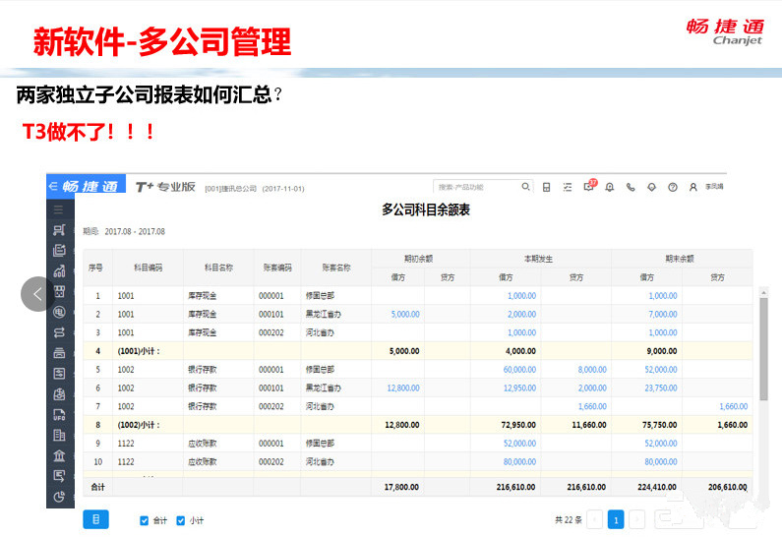Viewport: 782px width, 537px height.
Task: Toggle the 合计 checkbox
Action: click(x=145, y=520)
